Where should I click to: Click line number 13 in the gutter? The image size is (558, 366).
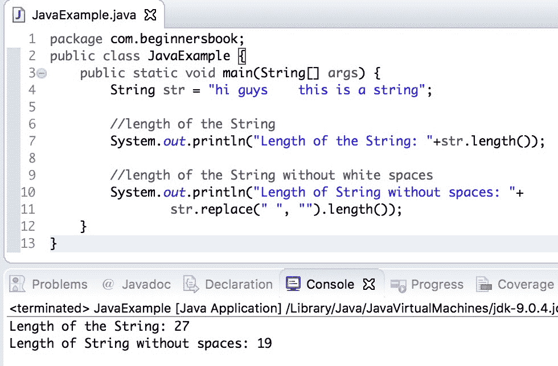coord(27,244)
